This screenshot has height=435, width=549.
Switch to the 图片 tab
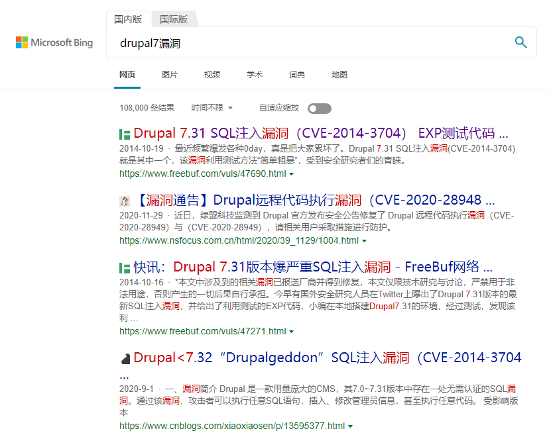pyautogui.click(x=170, y=74)
